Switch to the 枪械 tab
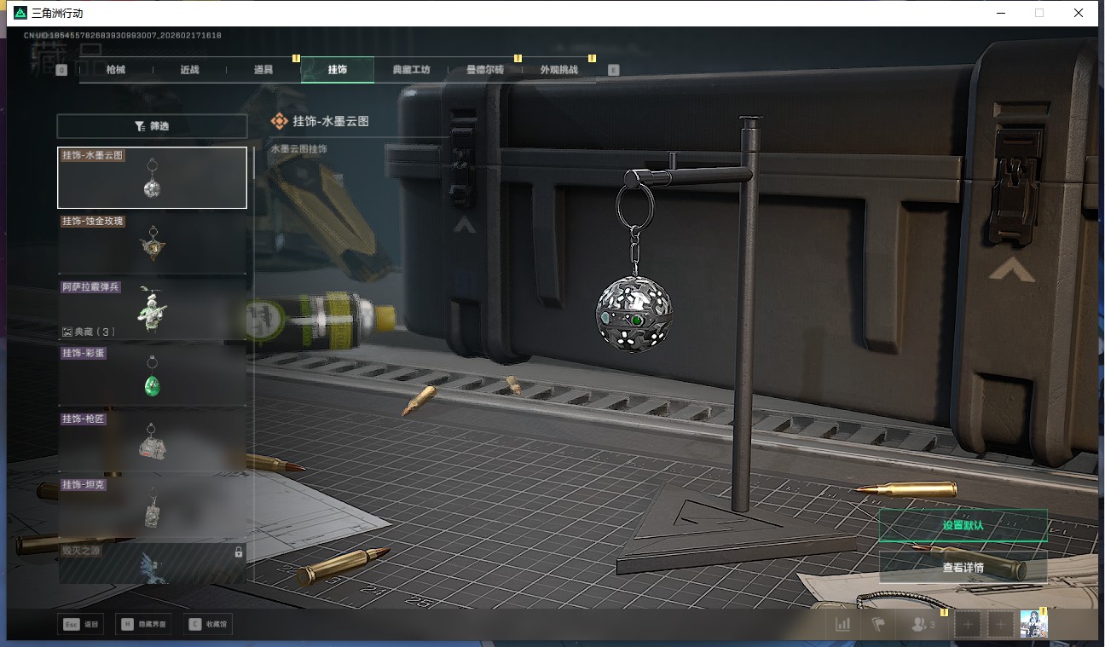 coord(116,70)
